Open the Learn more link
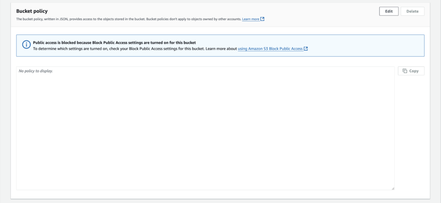This screenshot has width=441, height=203. click(x=250, y=19)
